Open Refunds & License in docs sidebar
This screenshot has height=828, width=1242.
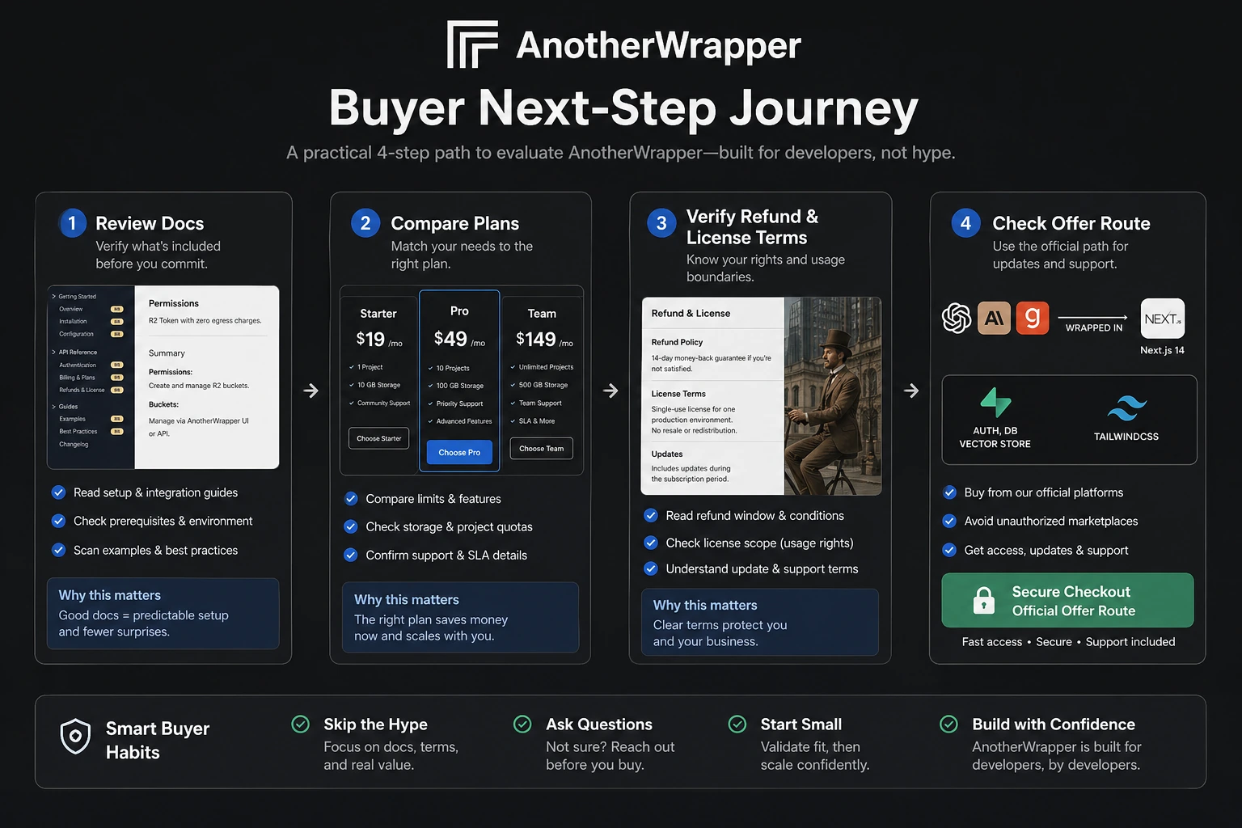tap(82, 390)
